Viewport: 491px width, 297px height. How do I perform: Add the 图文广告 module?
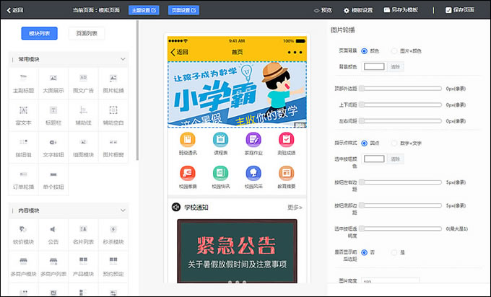pyautogui.click(x=83, y=84)
